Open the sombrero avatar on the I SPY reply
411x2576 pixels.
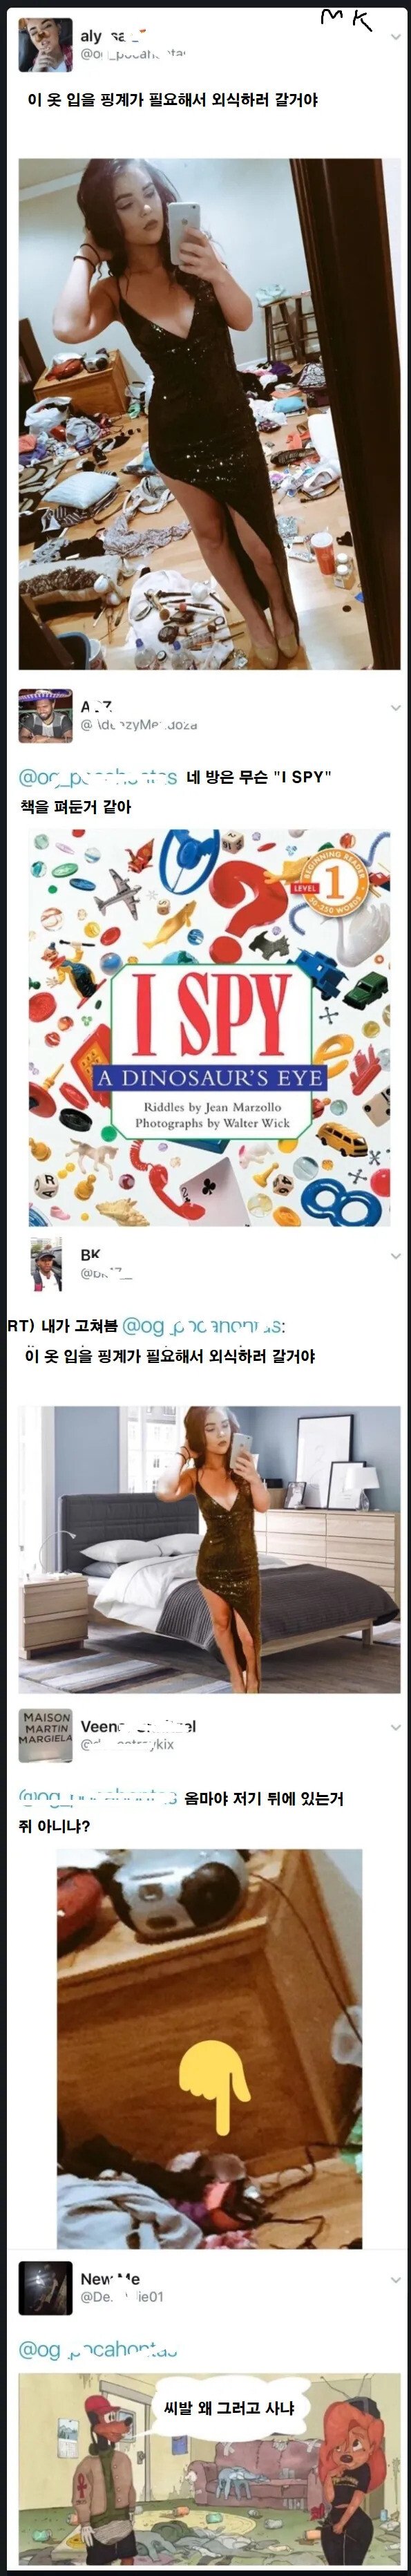pos(45,715)
